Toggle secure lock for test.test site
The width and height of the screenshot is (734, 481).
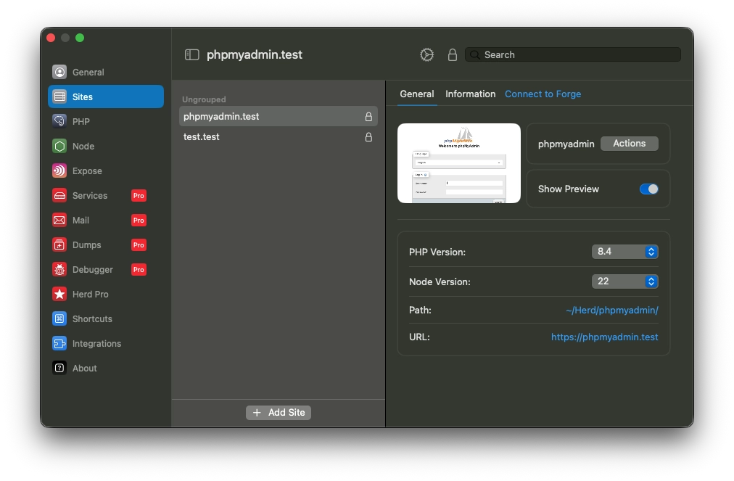coord(368,137)
